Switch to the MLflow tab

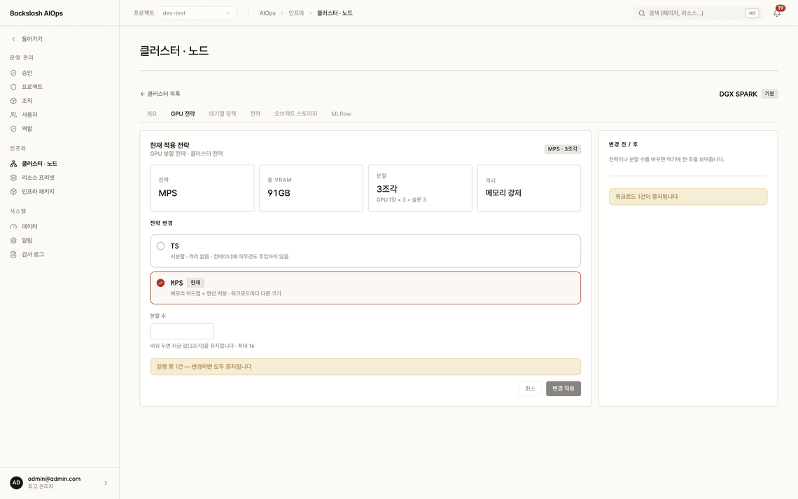pyautogui.click(x=341, y=114)
